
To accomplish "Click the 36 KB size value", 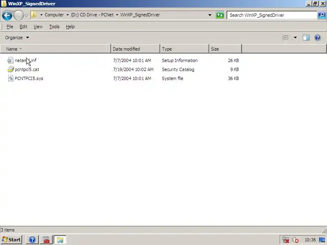I will [x=233, y=78].
